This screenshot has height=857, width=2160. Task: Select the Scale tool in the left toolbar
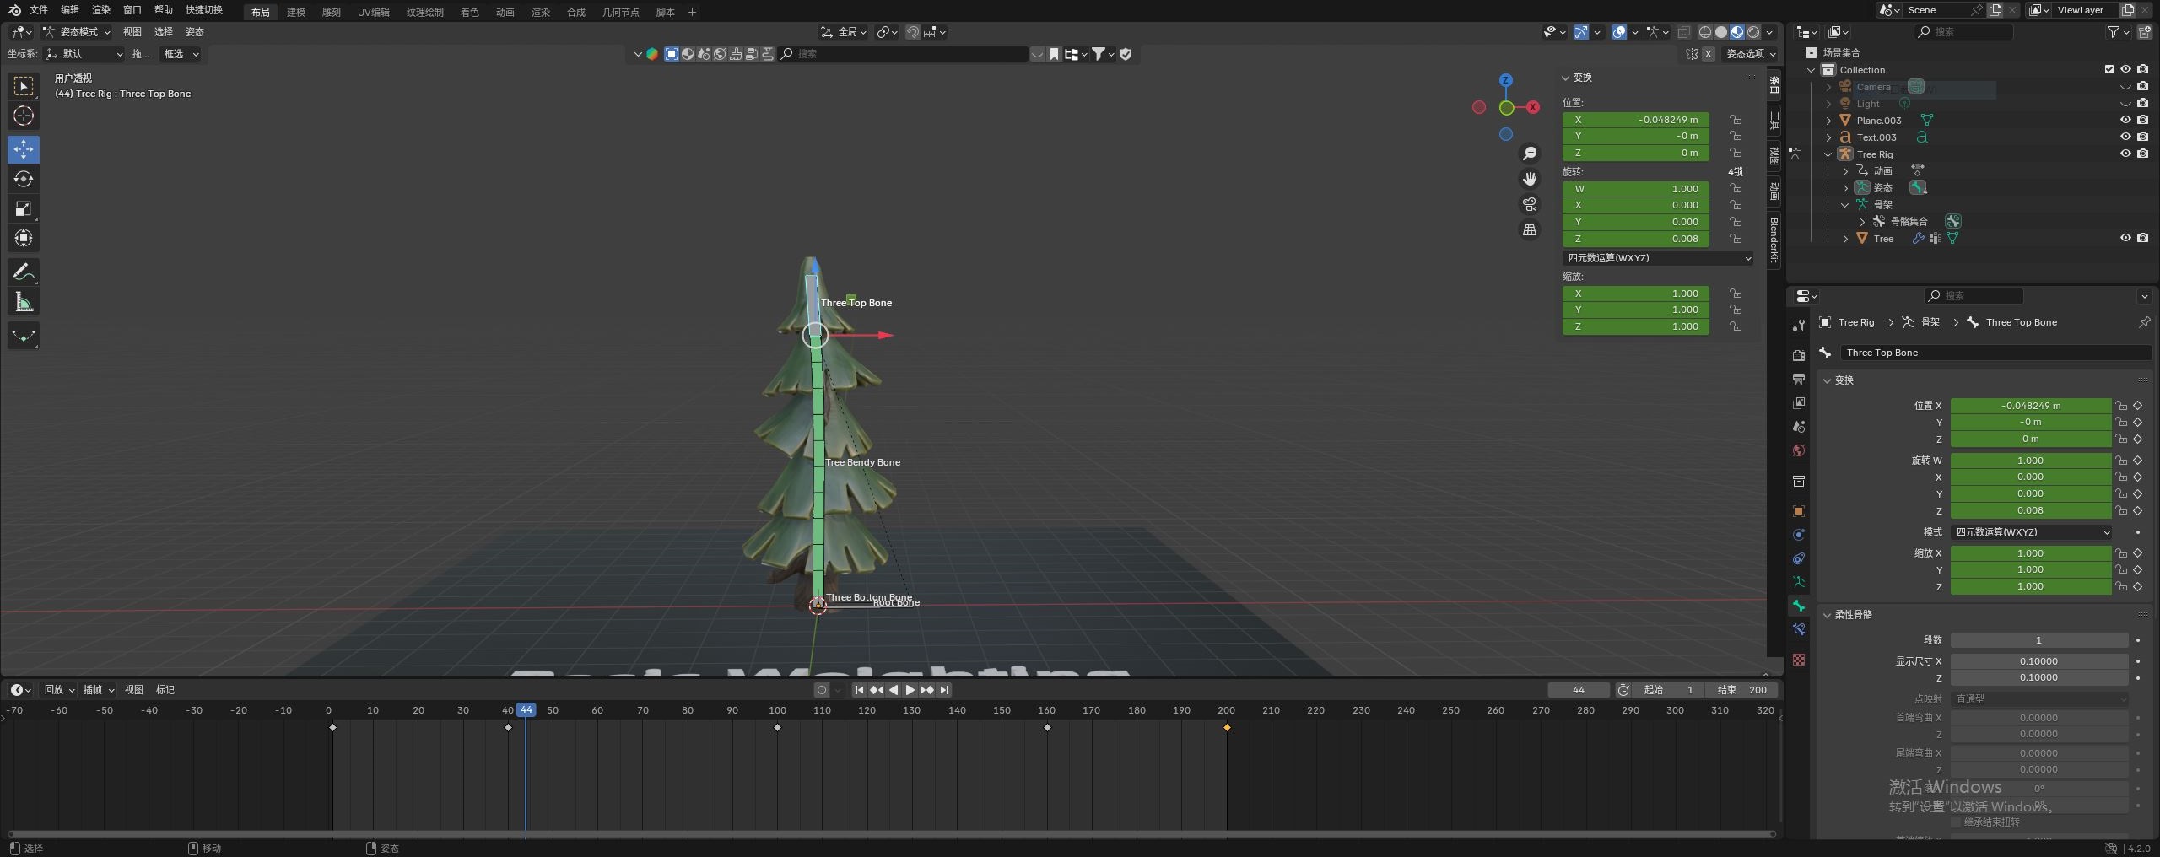[24, 208]
